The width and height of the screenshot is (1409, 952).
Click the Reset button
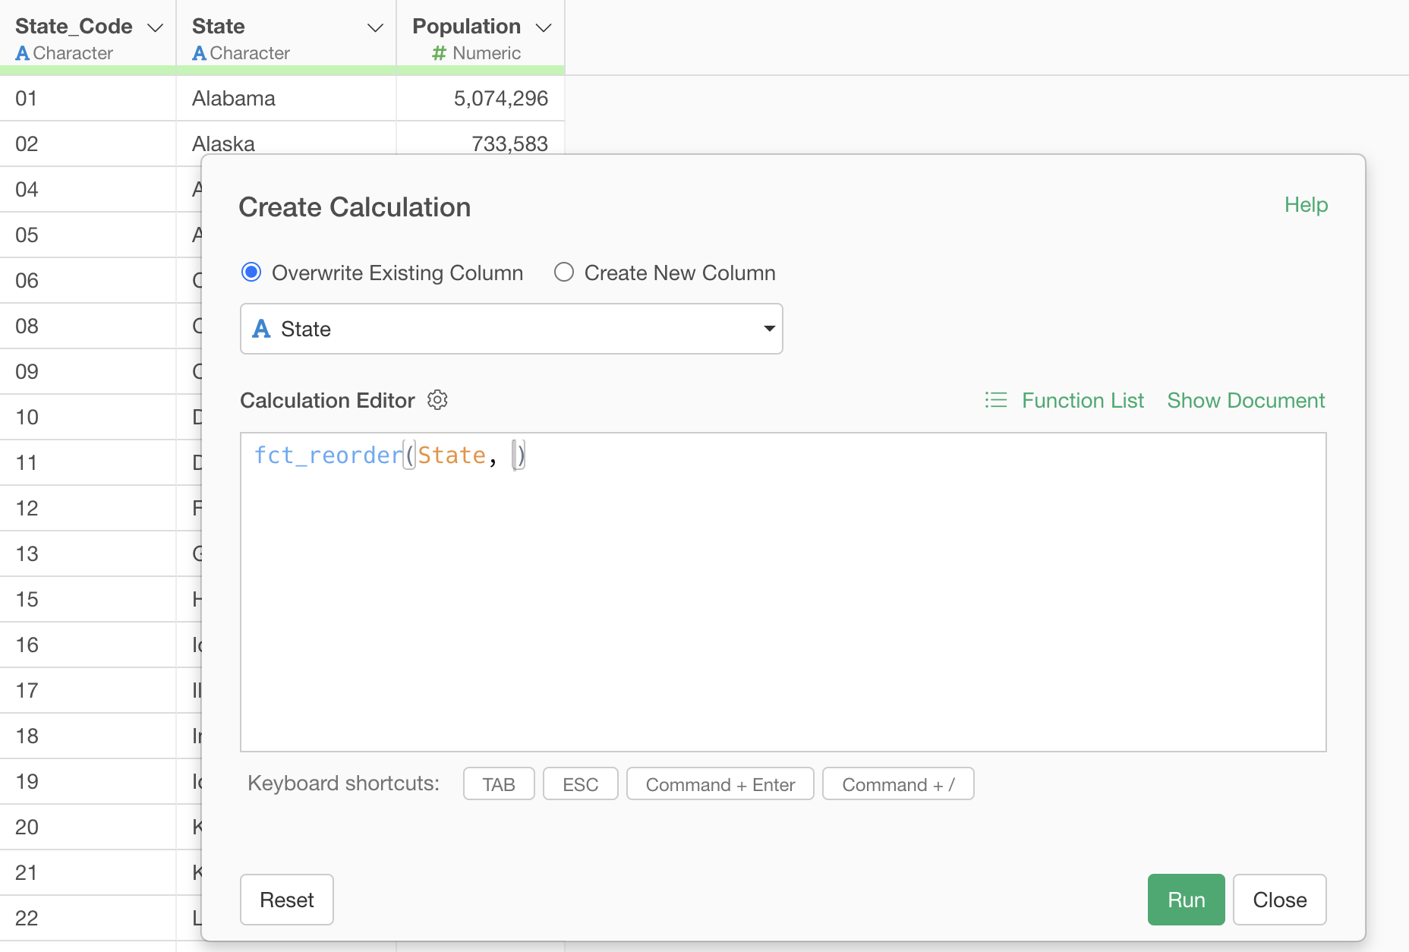point(287,900)
